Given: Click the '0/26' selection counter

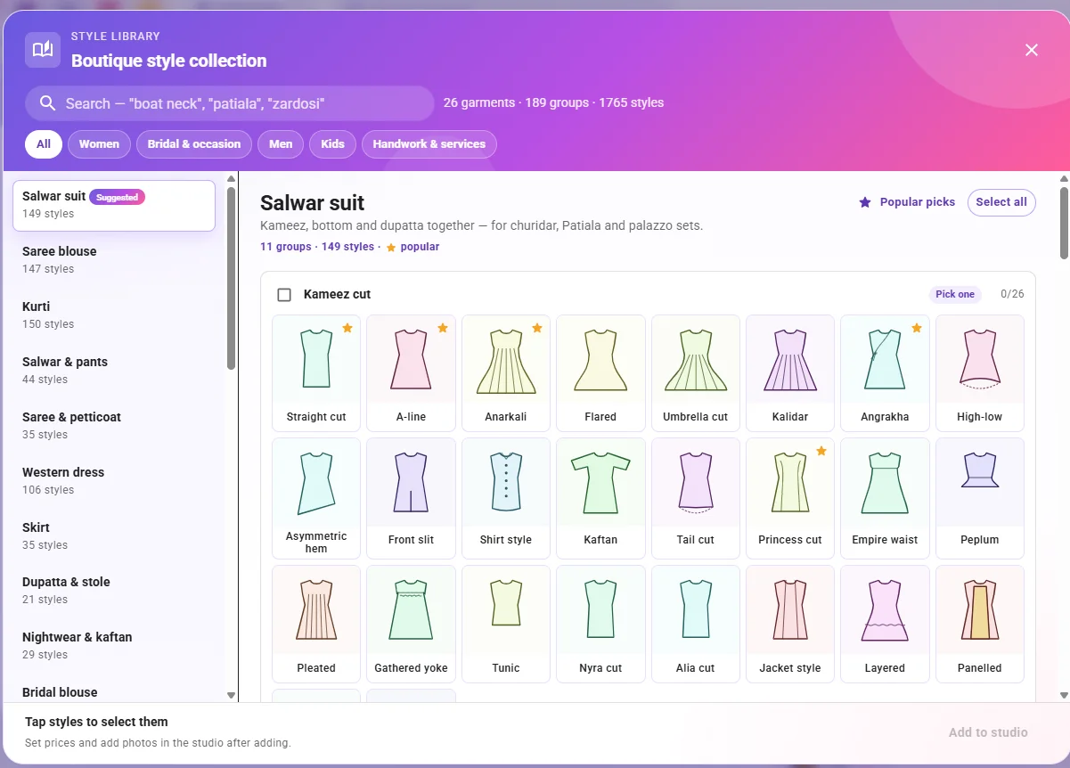Looking at the screenshot, I should [1012, 294].
